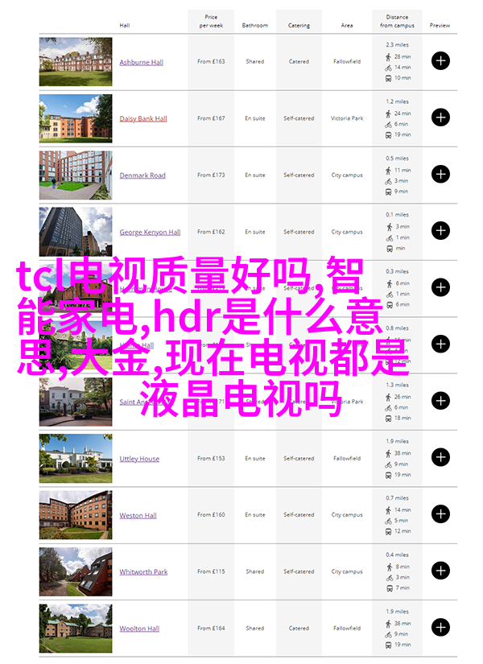Click the Preview column header
This screenshot has height=664, width=483.
click(x=440, y=26)
